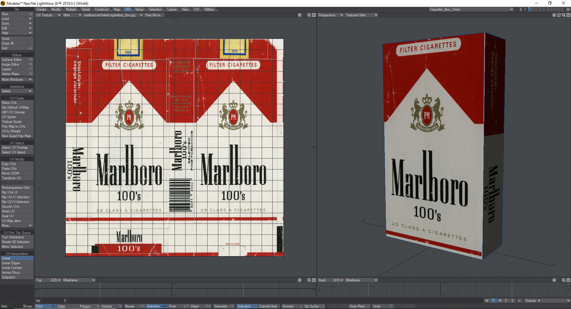The width and height of the screenshot is (571, 309).
Task: Maximize the Back viewport with its icon
Action: point(568,280)
